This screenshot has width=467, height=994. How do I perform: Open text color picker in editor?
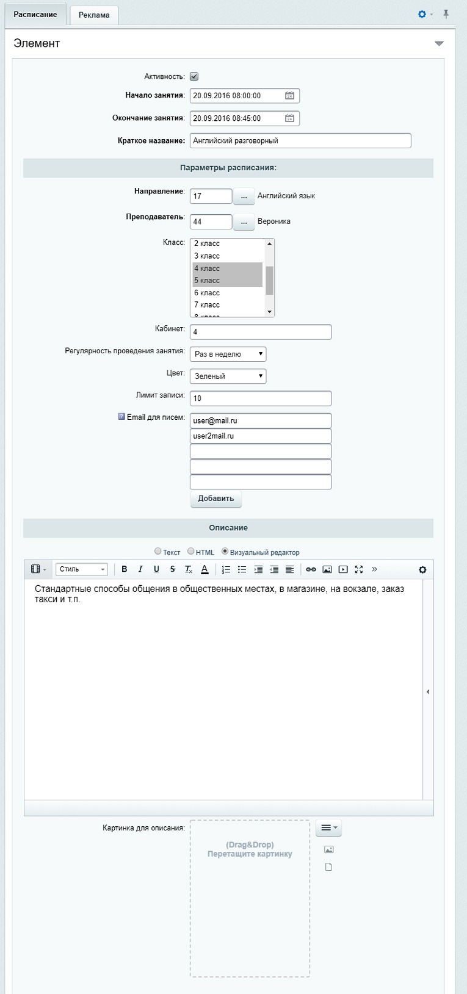(205, 569)
